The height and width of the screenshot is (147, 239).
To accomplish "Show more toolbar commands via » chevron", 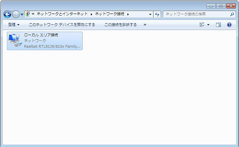I will (145, 25).
